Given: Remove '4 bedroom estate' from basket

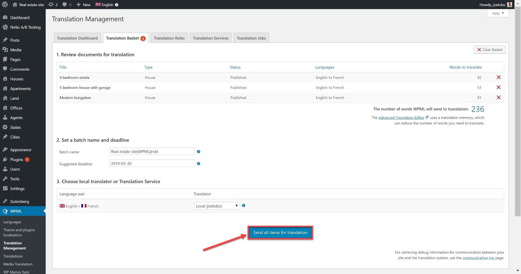Looking at the screenshot, I should [x=498, y=77].
